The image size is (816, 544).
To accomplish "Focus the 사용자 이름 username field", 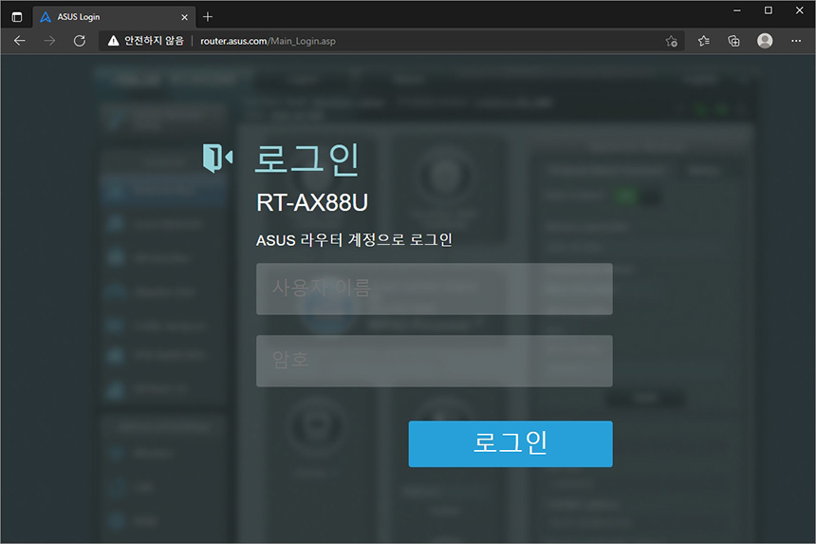I will tap(434, 289).
